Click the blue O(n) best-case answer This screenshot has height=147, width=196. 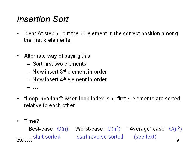point(63,129)
